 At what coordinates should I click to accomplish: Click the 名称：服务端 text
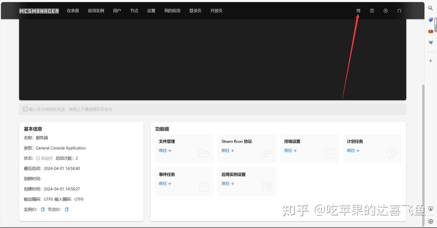point(36,138)
